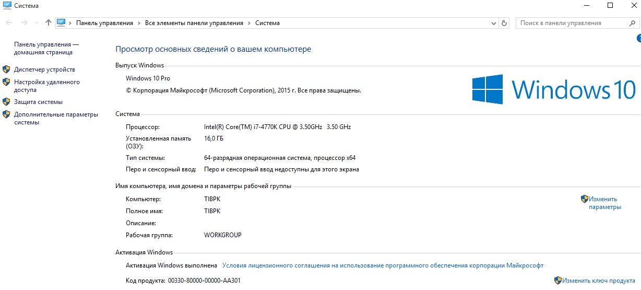Click Изменить ключ продукта link
Viewport: 641px width, 290px height.
[598, 281]
